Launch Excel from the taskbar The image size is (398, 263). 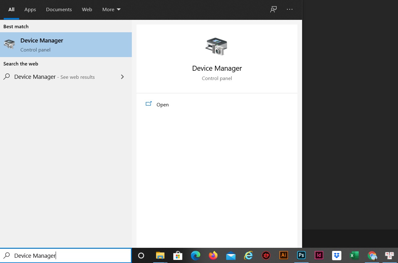tap(354, 256)
